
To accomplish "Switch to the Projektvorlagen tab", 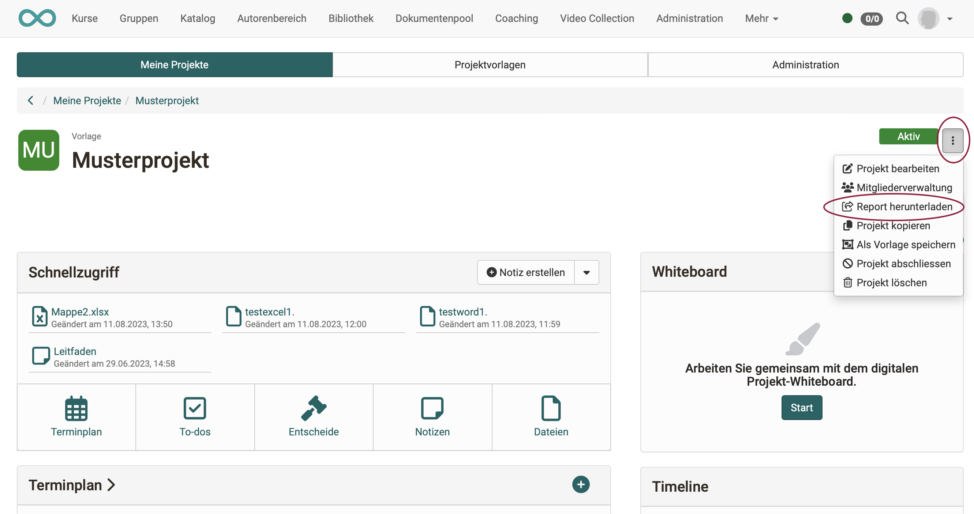I will point(490,65).
